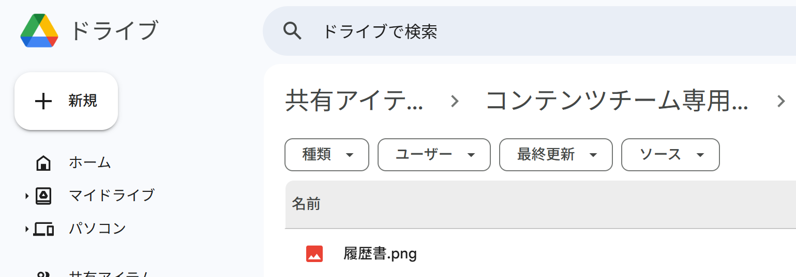Click the search magnifier icon
The image size is (796, 277).
292,31
